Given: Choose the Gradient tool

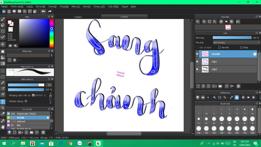Looking at the screenshot, I should (x=3, y=63).
